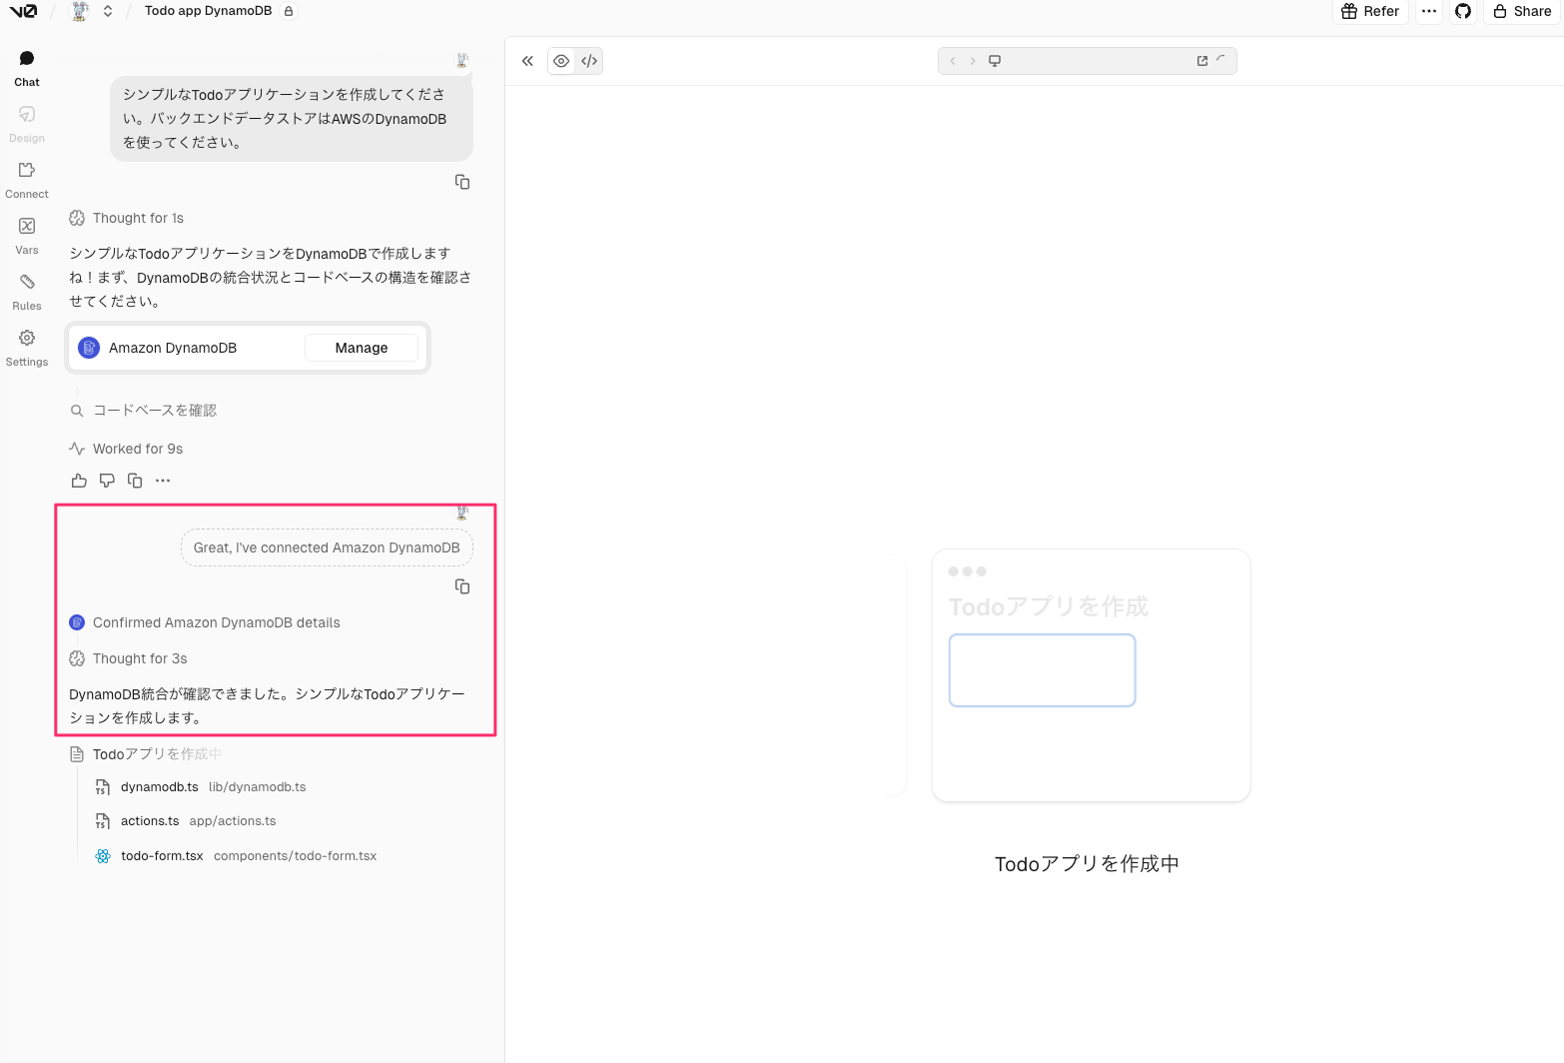
Task: Open project Settings from the sidebar
Action: 26,347
